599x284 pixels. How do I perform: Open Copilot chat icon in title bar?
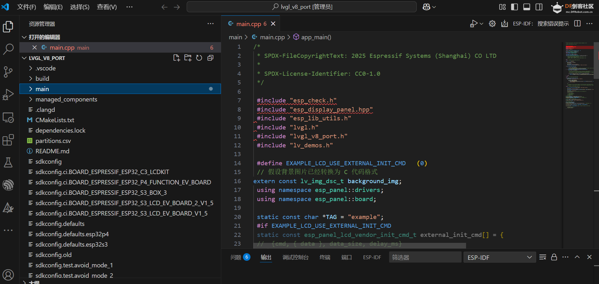coord(426,7)
